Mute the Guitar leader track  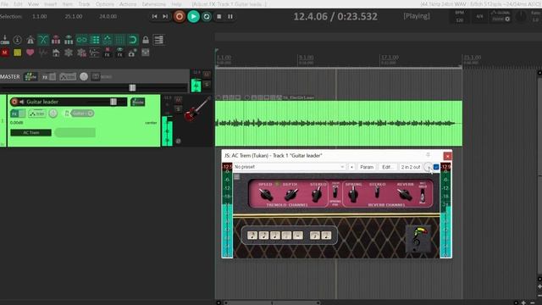179,100
